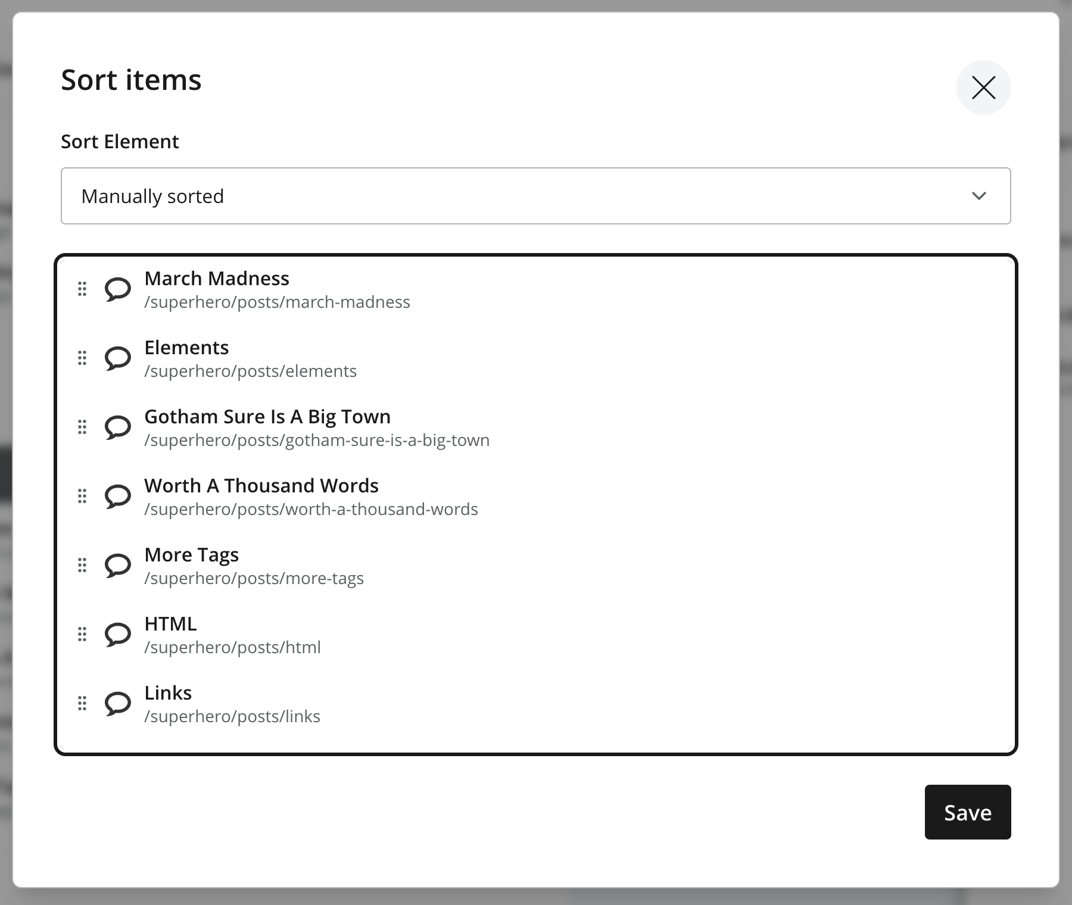Click path /superhero/posts/elements
Screen dimensions: 1072x905
coord(251,372)
